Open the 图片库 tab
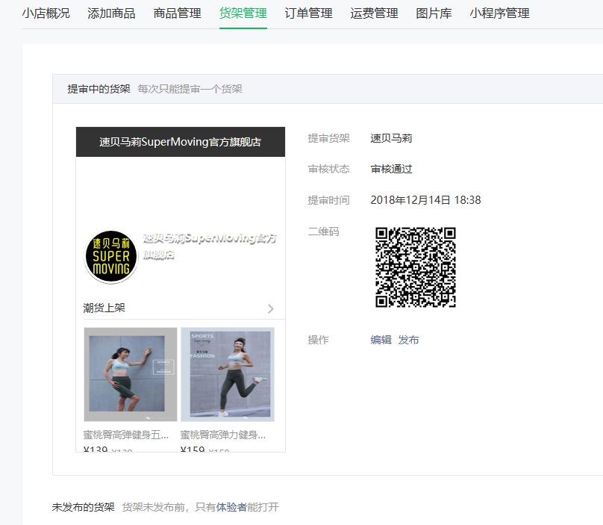Screen dimensions: 603x525 pyautogui.click(x=434, y=13)
